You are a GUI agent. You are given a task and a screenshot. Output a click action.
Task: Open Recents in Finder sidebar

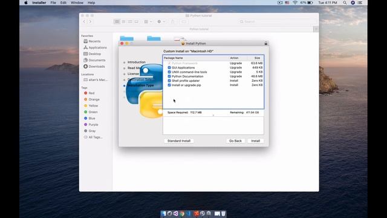pos(94,41)
